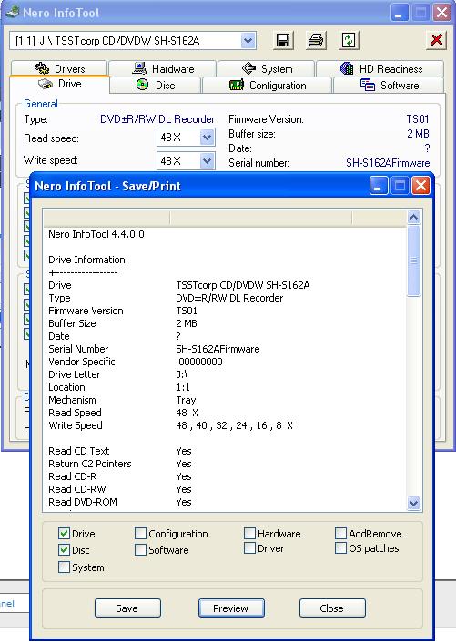Select the 'Mechanism' row in report
Image resolution: width=456 pixels, height=644 pixels.
point(225,400)
